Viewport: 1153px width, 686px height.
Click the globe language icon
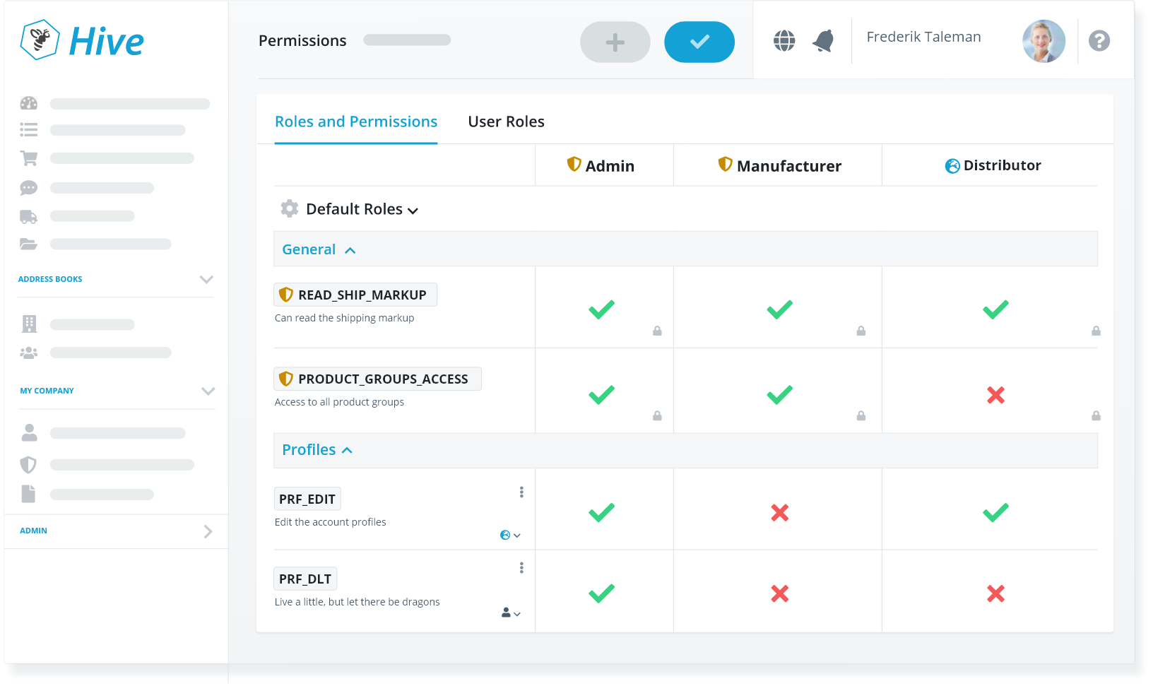[x=784, y=41]
